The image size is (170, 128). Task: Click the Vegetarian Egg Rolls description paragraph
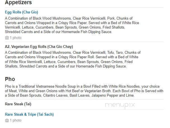tap(72, 59)
